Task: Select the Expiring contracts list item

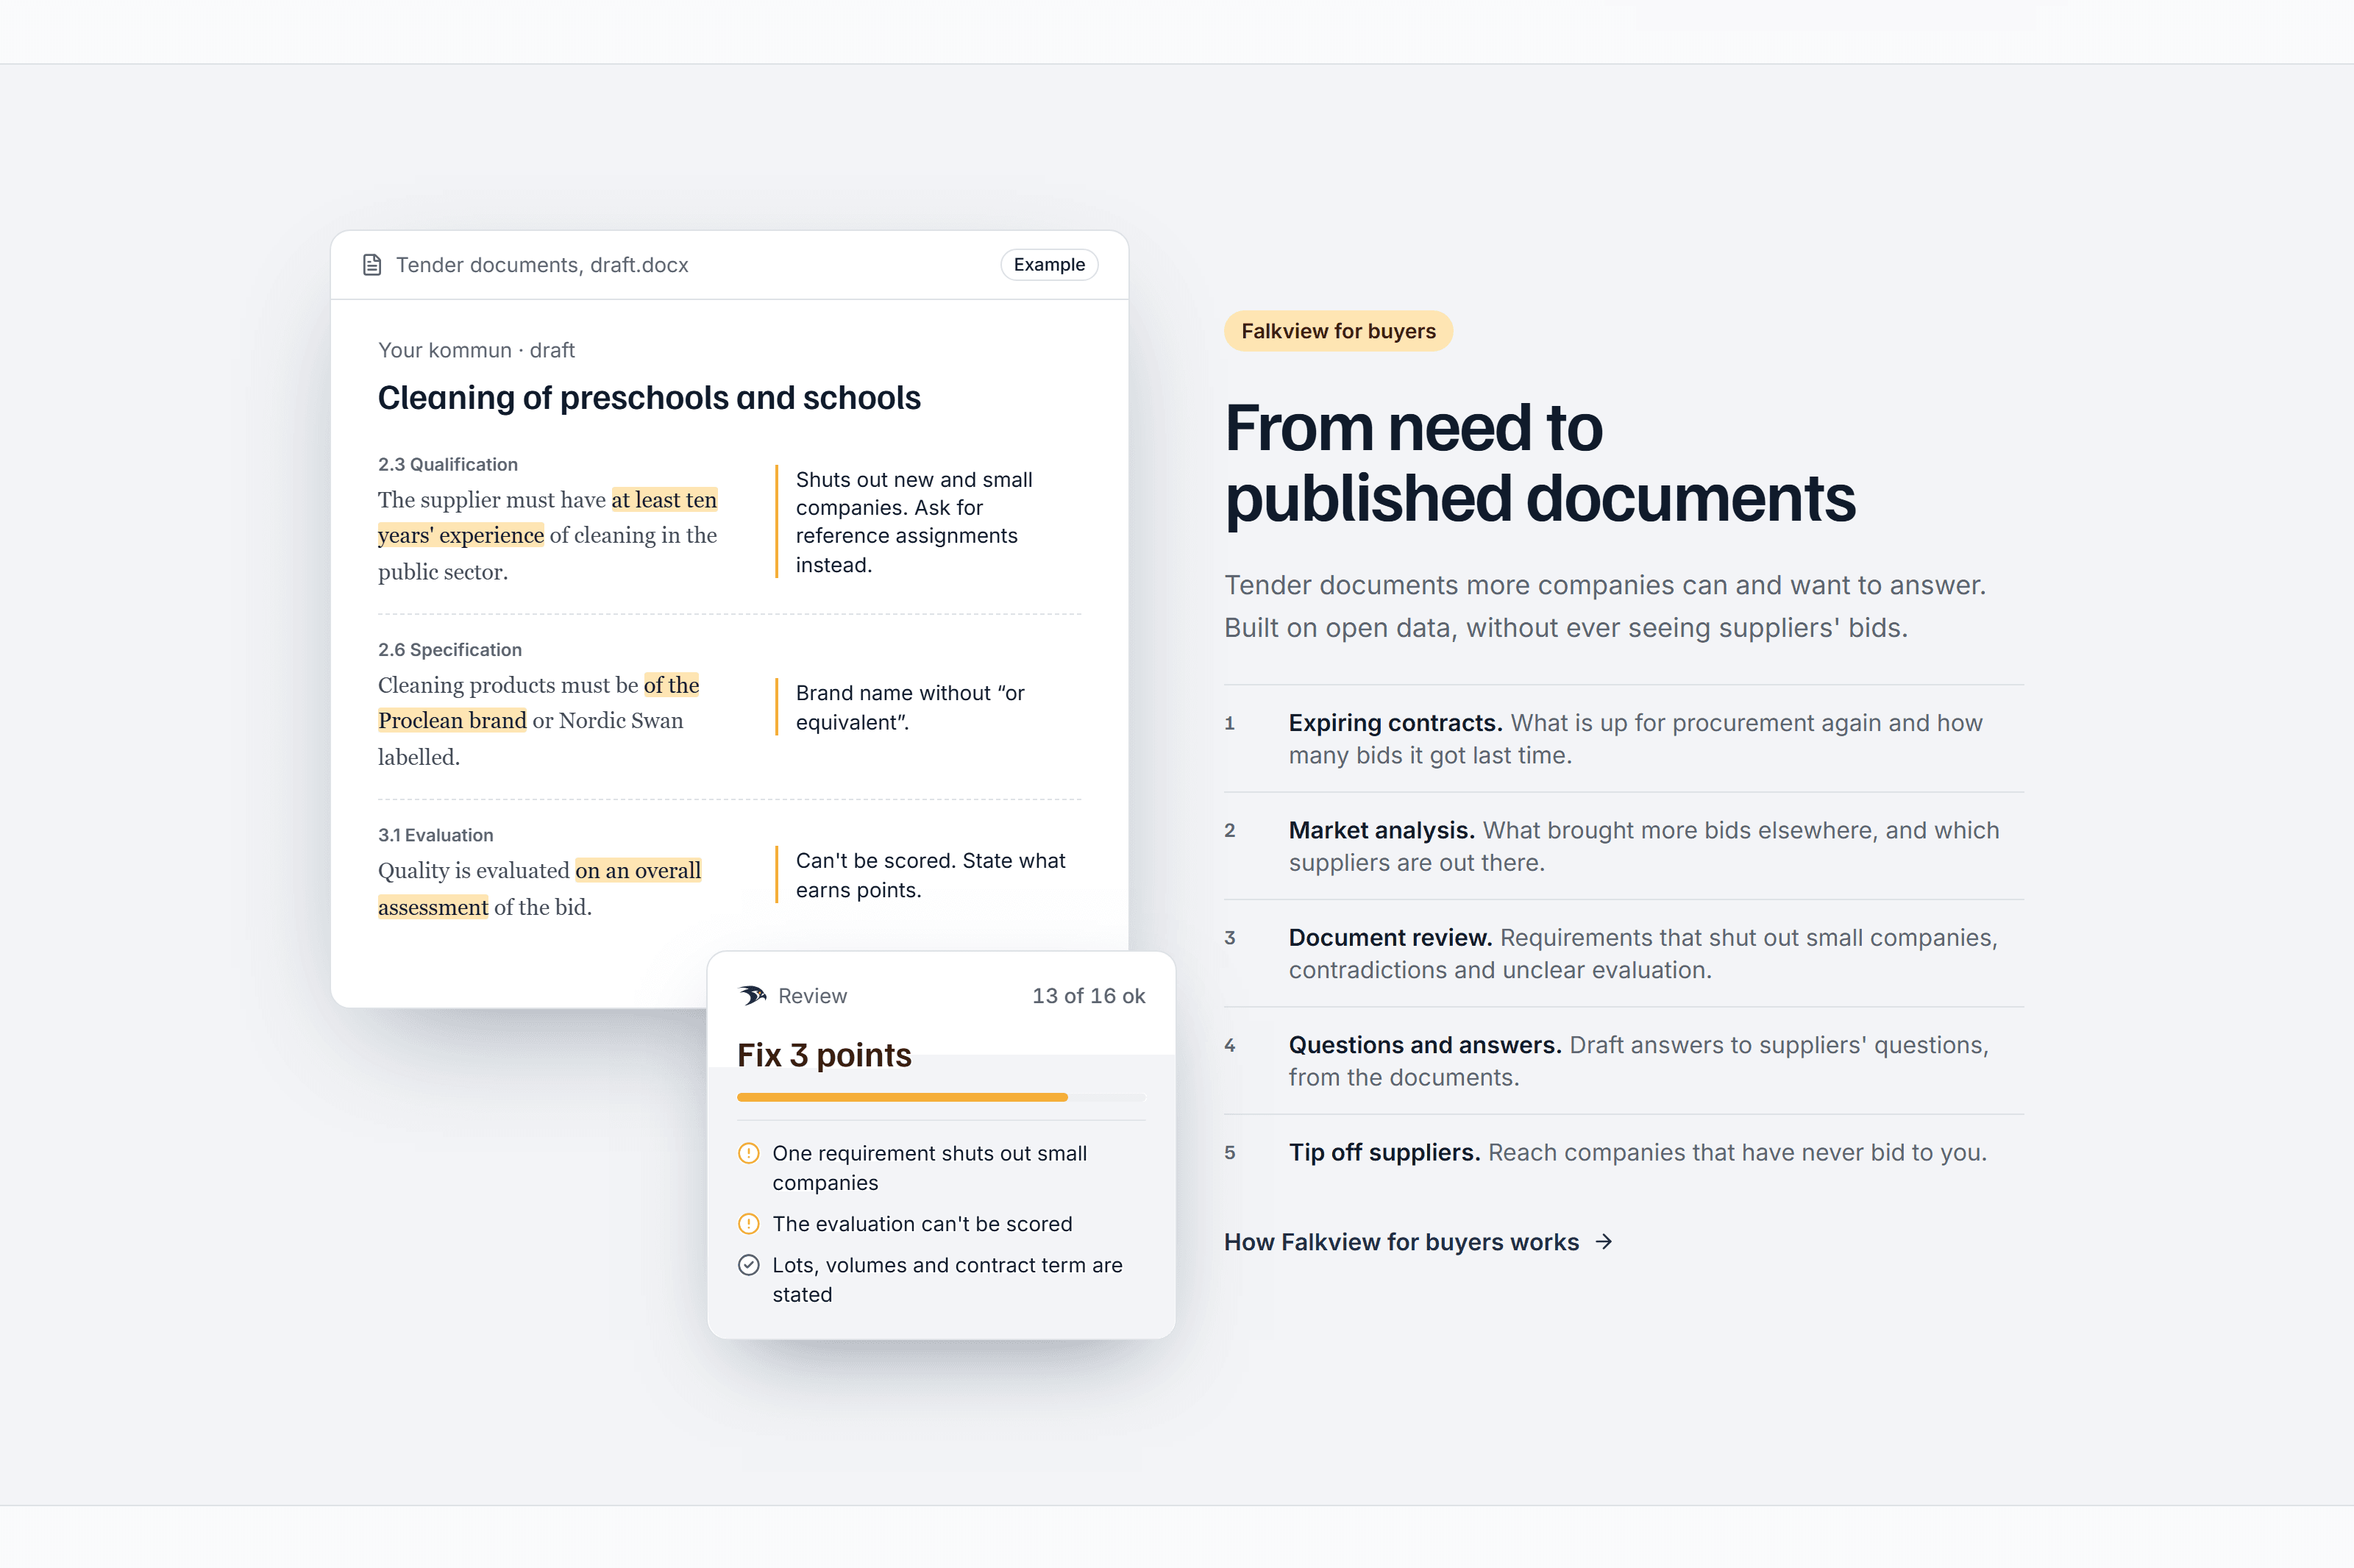Action: [x=1623, y=739]
